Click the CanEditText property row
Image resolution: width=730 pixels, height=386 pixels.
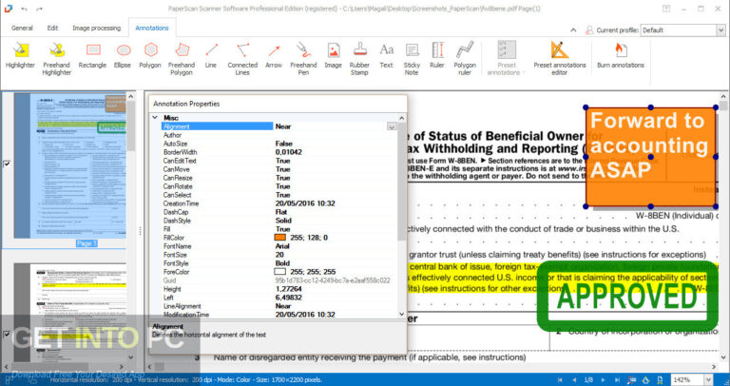279,161
